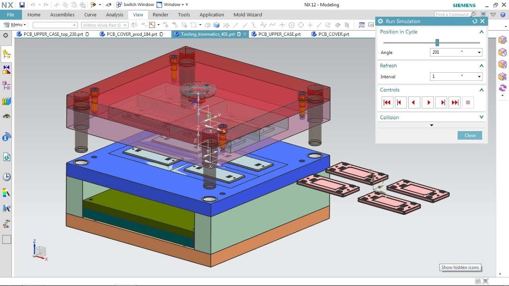Switch to the Curve ribbon tab
The image size is (509, 286).
pyautogui.click(x=90, y=15)
